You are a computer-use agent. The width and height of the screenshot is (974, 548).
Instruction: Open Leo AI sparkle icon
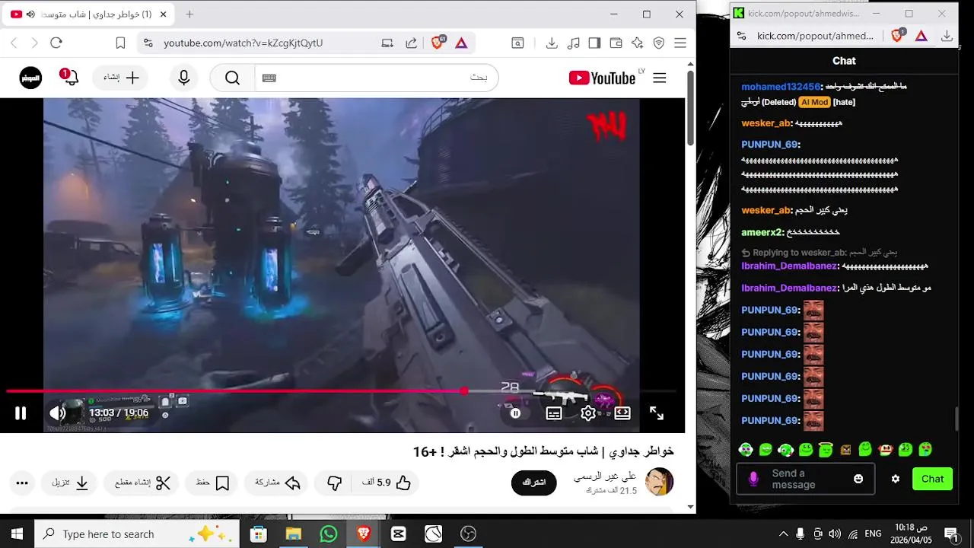click(x=638, y=43)
